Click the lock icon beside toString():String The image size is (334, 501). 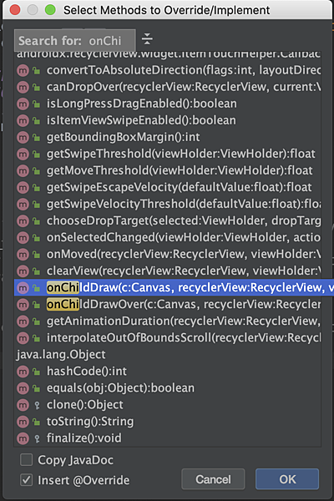tap(37, 422)
